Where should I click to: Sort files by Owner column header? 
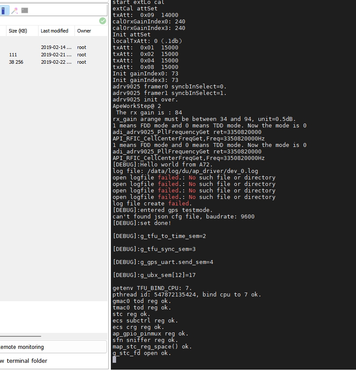(x=84, y=31)
